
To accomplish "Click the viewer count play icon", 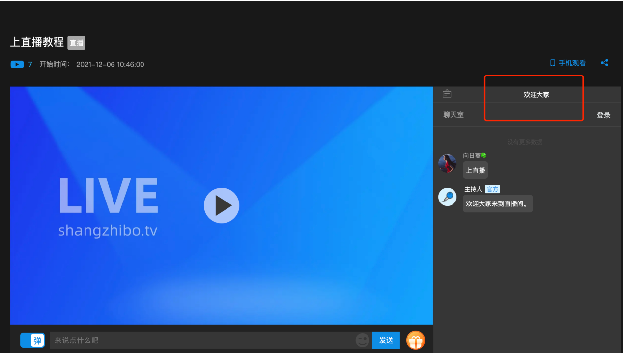I will click(17, 64).
